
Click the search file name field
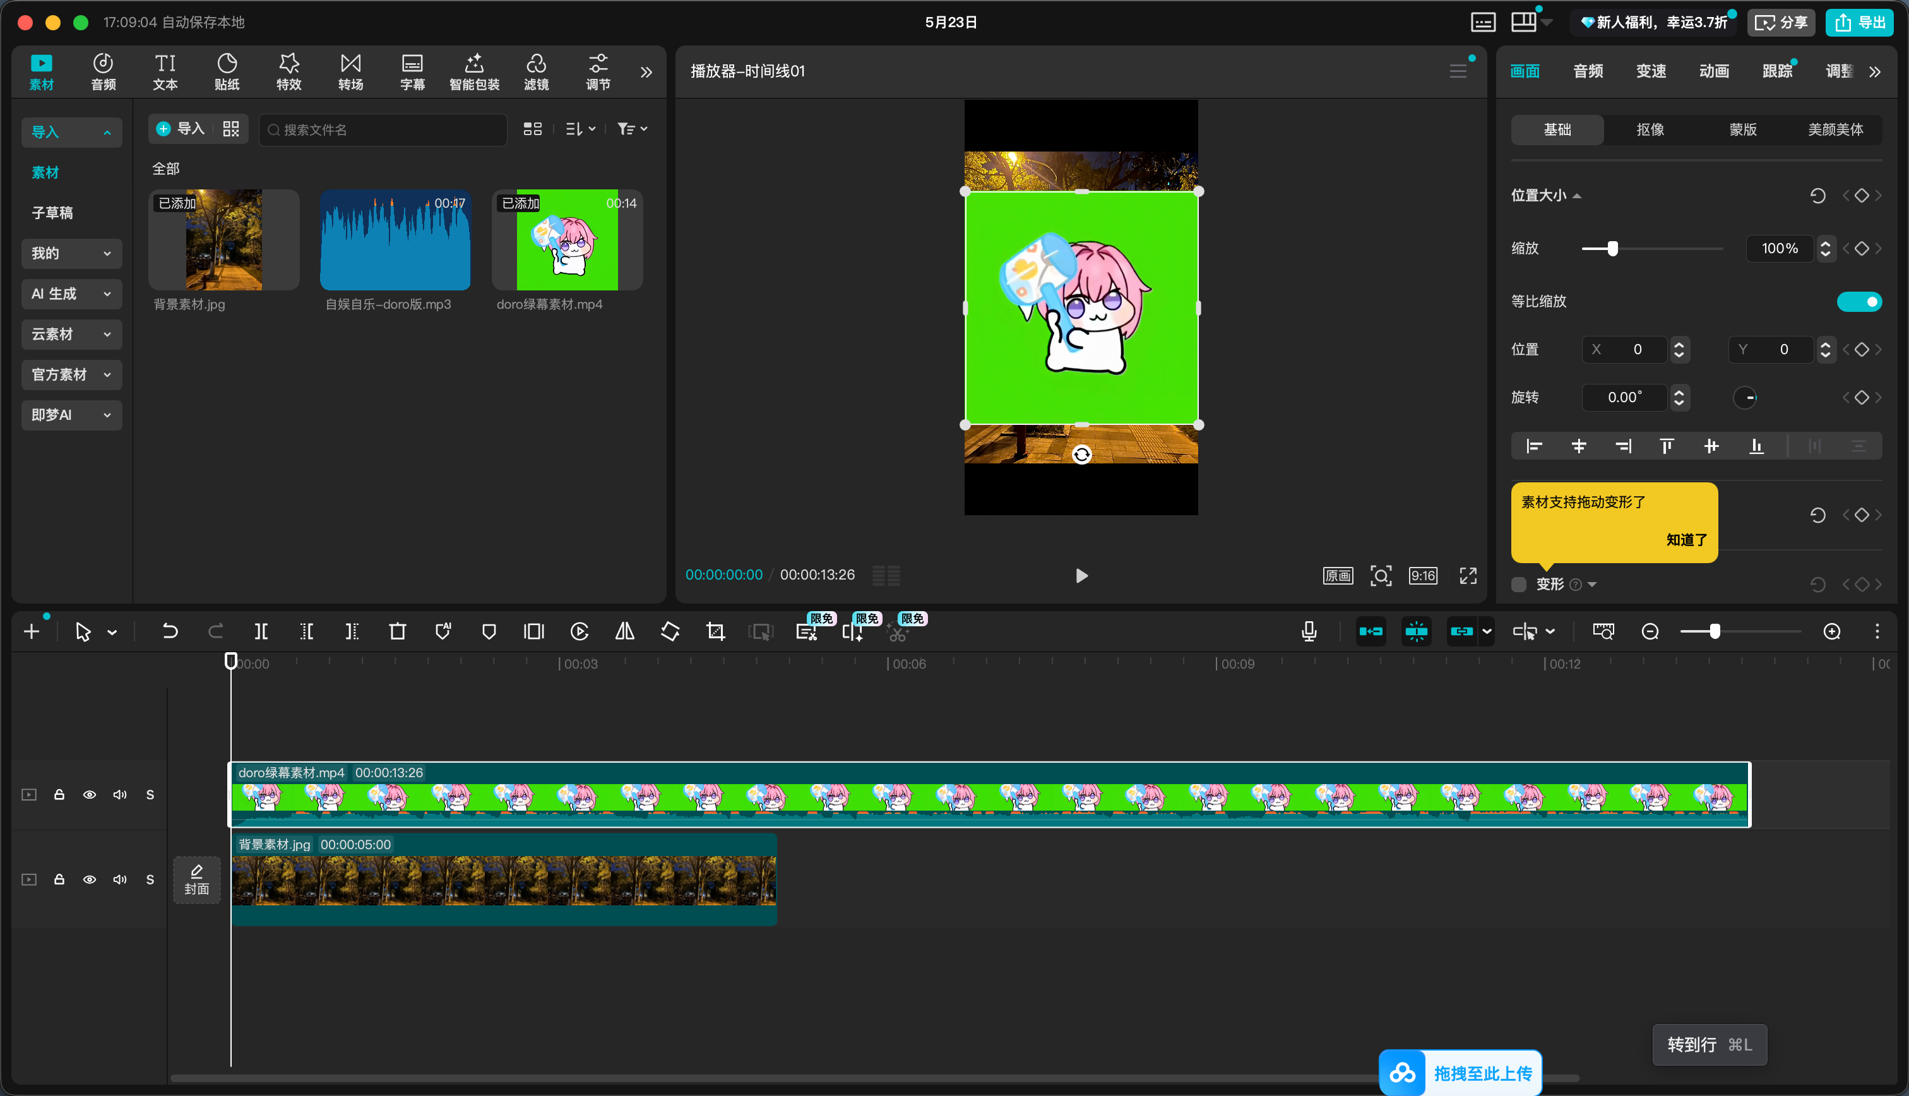(x=383, y=130)
